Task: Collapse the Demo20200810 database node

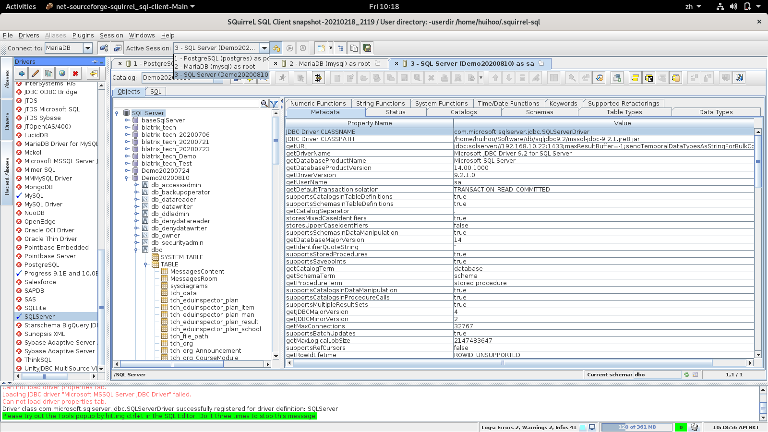Action: click(x=127, y=178)
